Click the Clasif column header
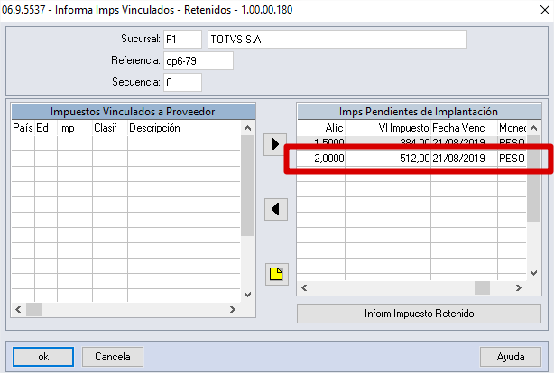This screenshot has height=373, width=554. click(110, 128)
